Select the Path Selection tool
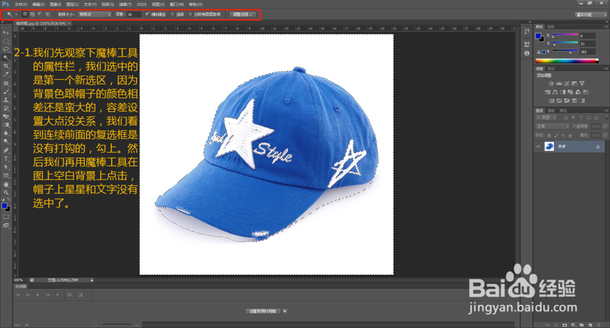The height and width of the screenshot is (328, 610). 6,167
